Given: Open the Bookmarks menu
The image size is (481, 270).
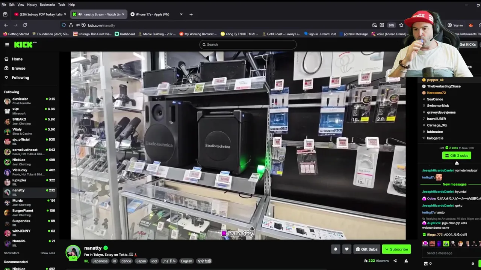Looking at the screenshot, I should (47, 4).
